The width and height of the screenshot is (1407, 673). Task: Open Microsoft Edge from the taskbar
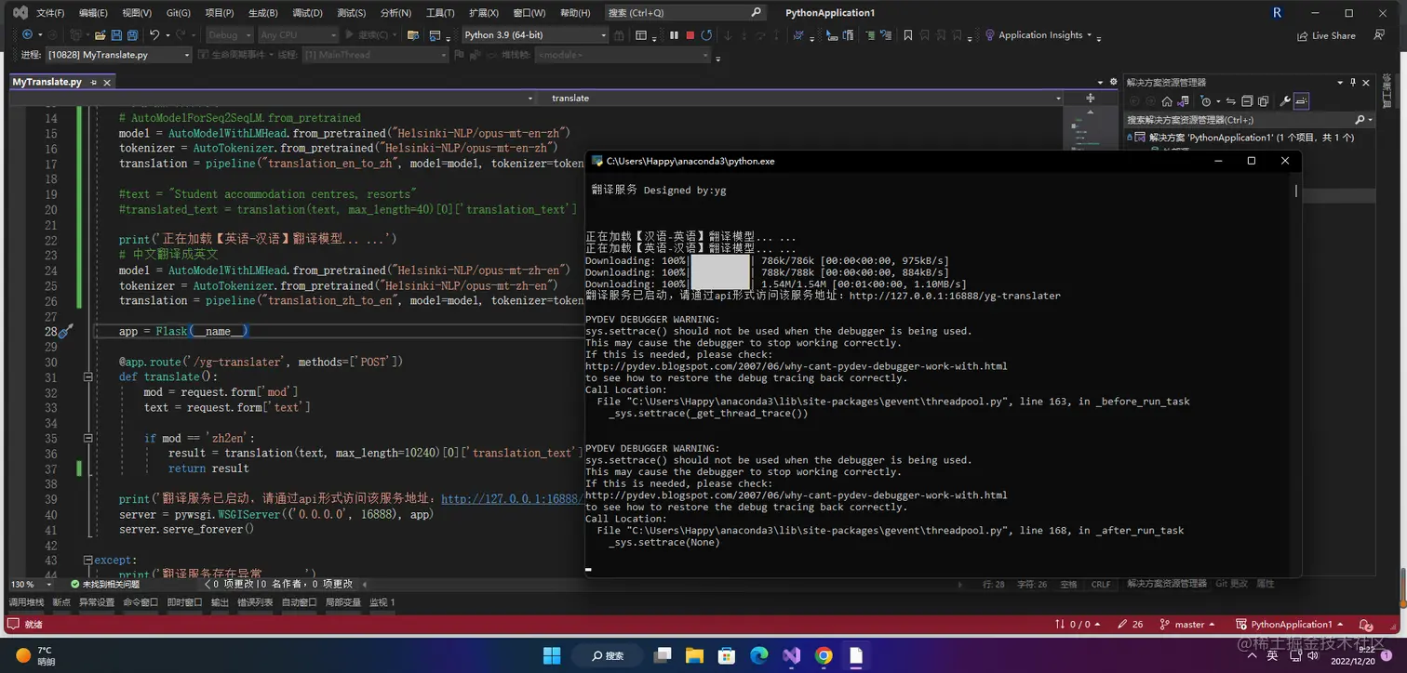click(759, 655)
